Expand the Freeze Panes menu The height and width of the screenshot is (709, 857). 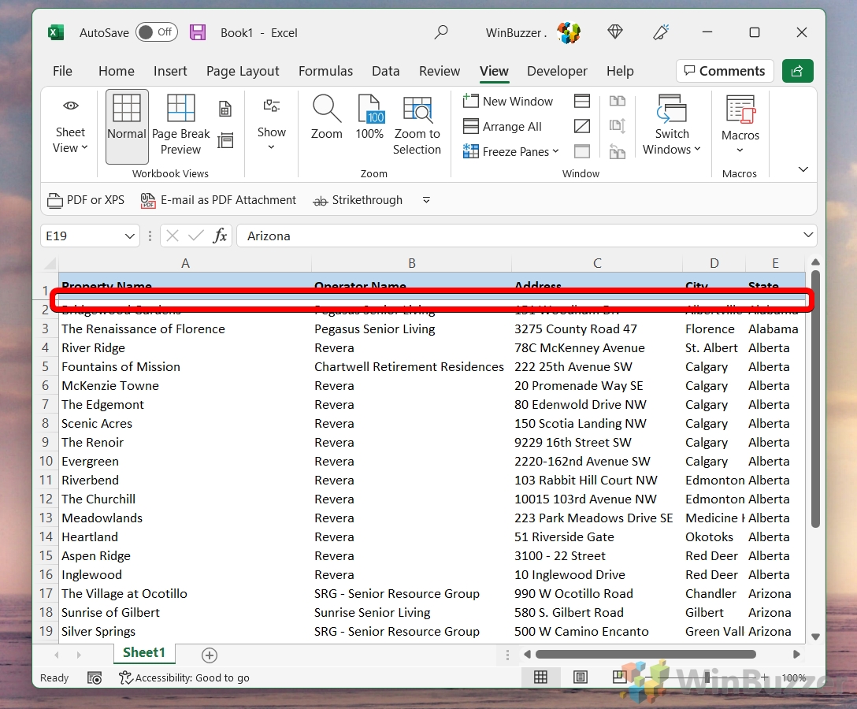tap(510, 151)
